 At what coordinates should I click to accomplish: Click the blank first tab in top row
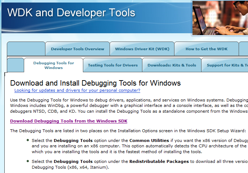[x=26, y=49]
